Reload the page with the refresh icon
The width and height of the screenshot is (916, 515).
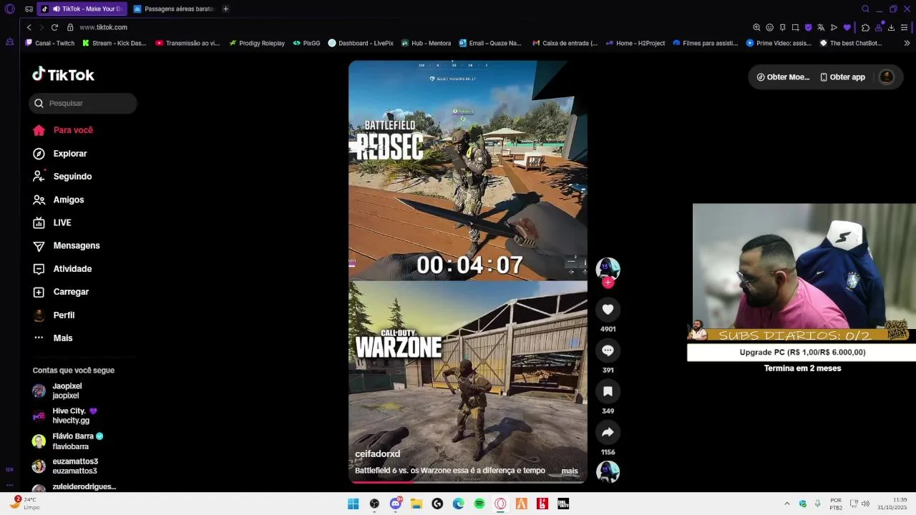(54, 27)
